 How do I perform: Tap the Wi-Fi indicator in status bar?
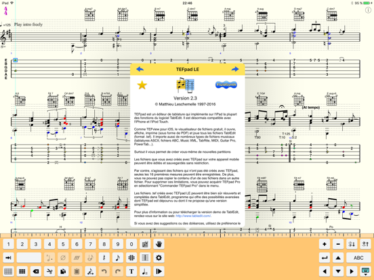pos(12,3)
